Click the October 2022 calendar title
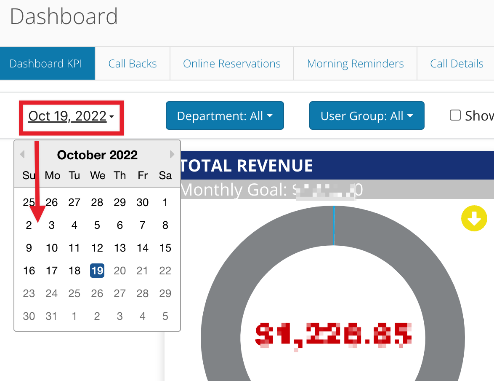 pyautogui.click(x=97, y=155)
